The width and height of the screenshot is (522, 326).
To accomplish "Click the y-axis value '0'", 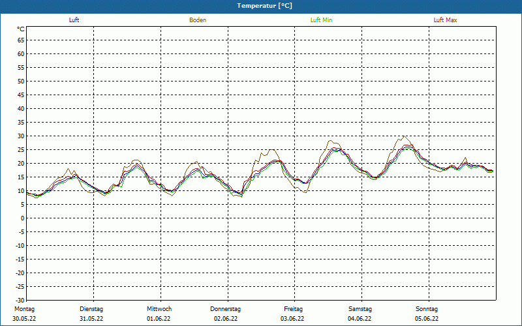I will click(x=23, y=218).
